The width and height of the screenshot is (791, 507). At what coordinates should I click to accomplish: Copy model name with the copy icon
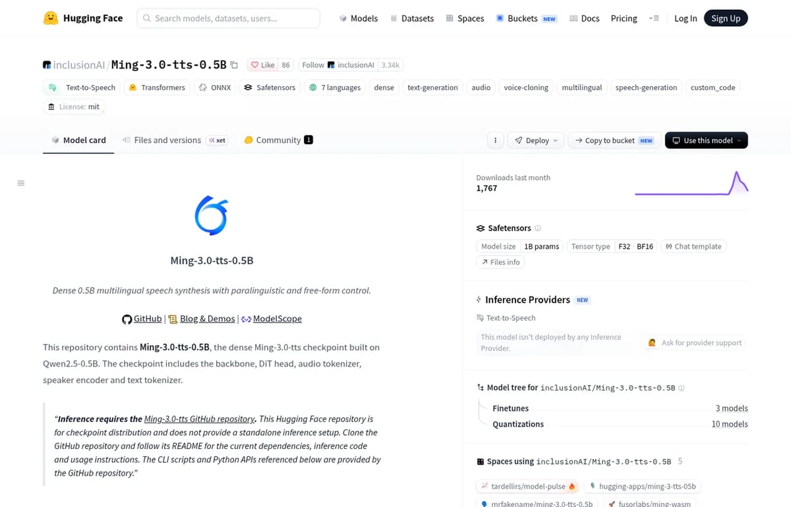click(234, 65)
